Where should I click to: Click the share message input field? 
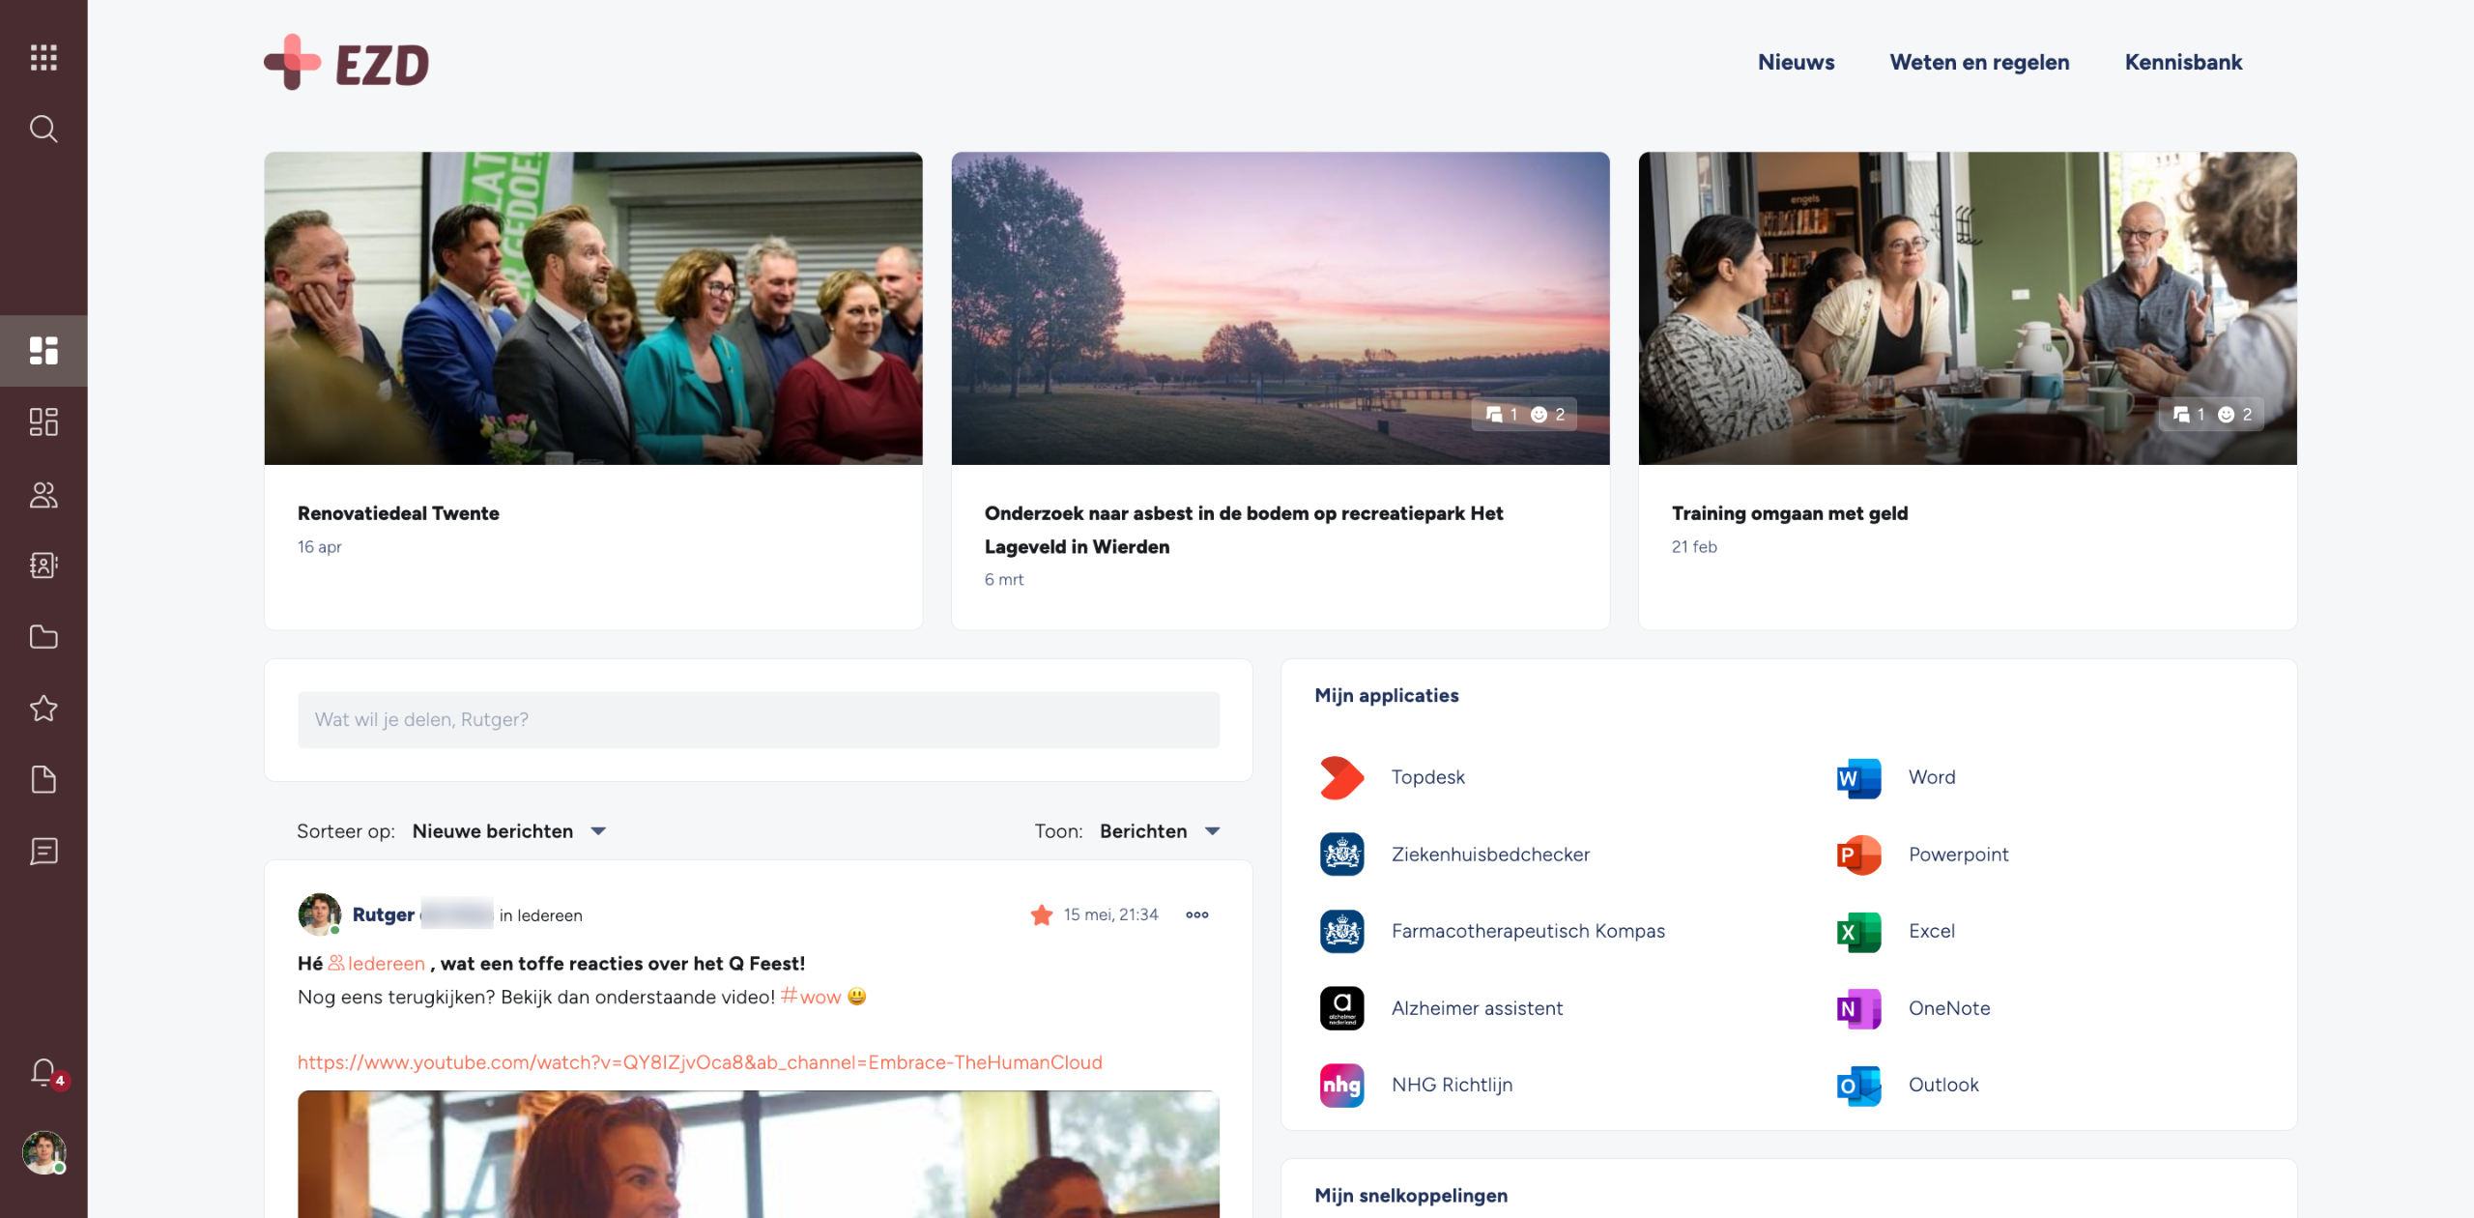(758, 720)
